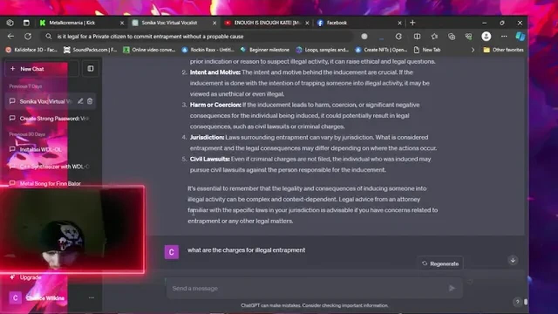Image resolution: width=558 pixels, height=314 pixels.
Task: Jump to bottom with down-arrow button
Action: [x=513, y=260]
